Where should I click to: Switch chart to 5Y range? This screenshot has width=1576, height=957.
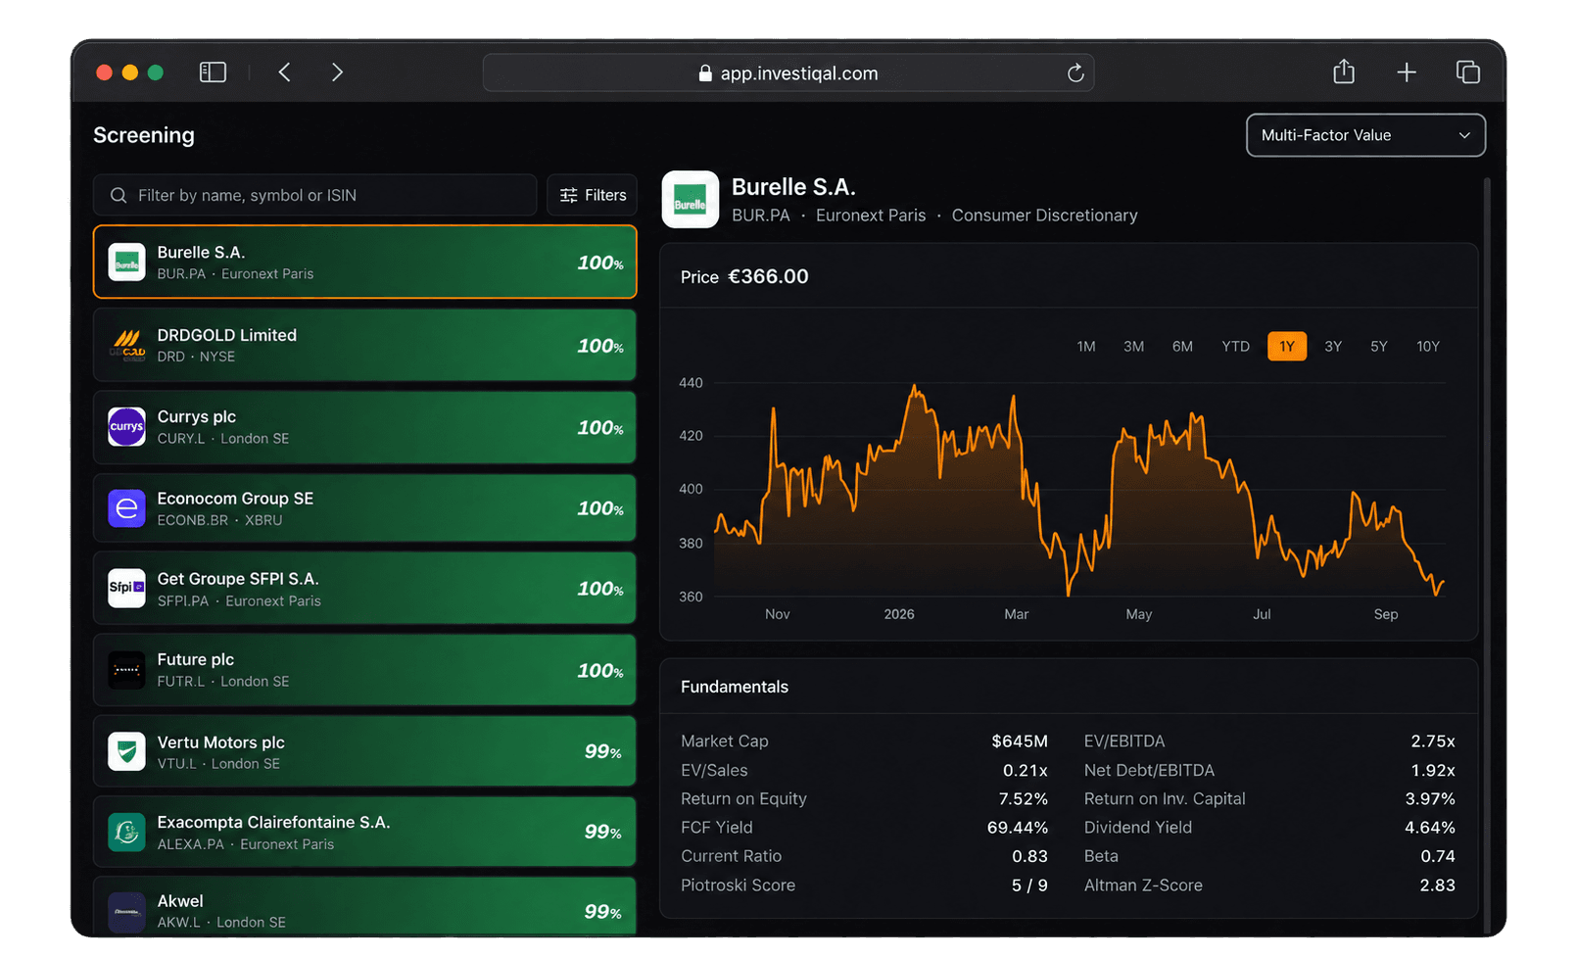click(x=1379, y=347)
